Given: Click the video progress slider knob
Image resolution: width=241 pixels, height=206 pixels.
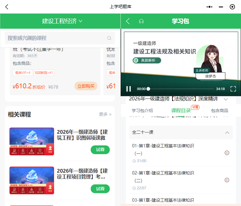Looking at the screenshot, I should click(x=148, y=89).
